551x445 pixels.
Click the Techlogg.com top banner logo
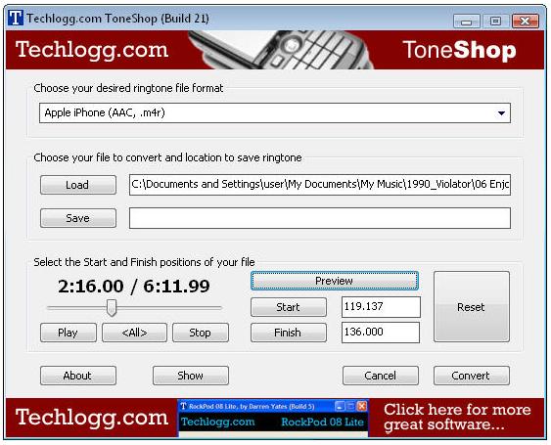92,50
